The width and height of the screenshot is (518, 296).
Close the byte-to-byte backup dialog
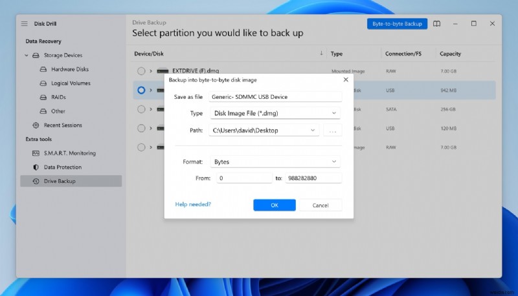click(346, 79)
